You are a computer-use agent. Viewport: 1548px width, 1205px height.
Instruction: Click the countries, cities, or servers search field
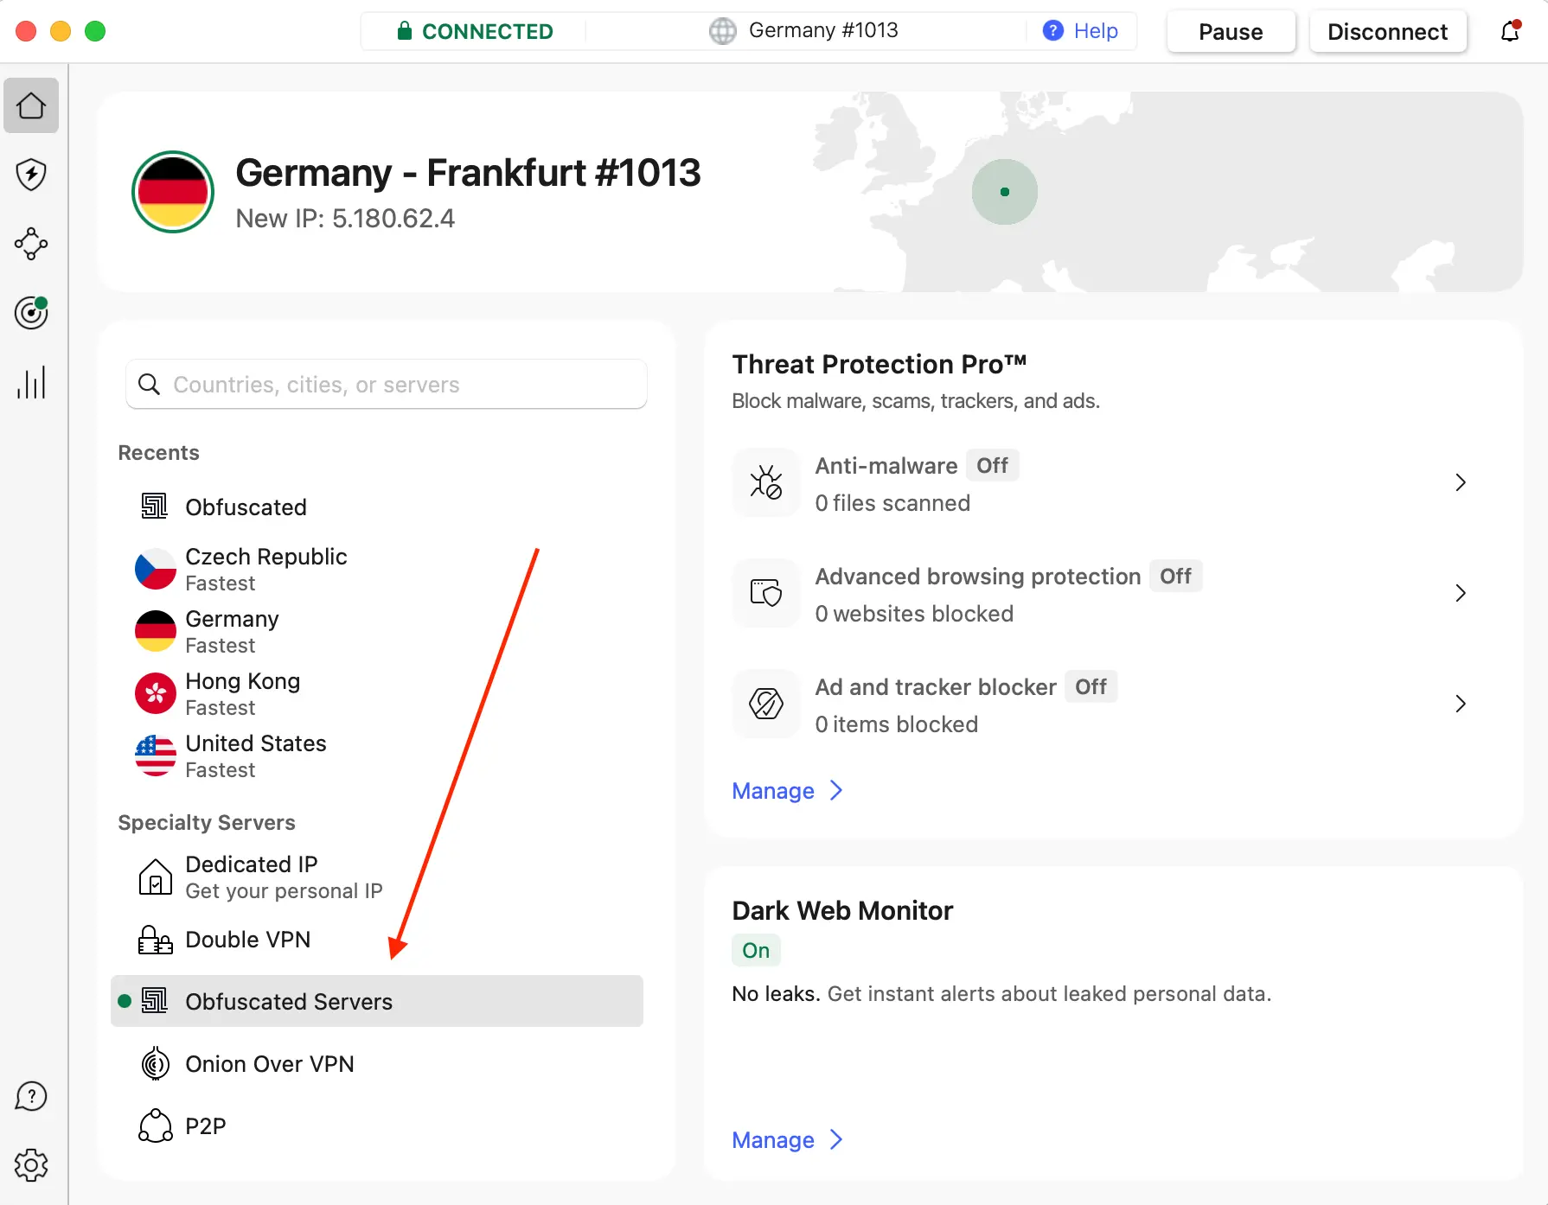[x=387, y=385]
